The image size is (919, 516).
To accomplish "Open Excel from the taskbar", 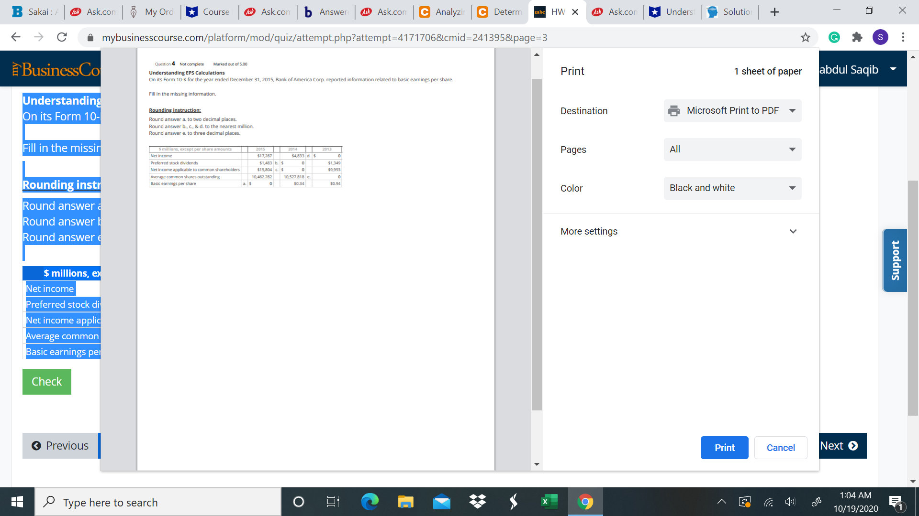I will tap(549, 502).
